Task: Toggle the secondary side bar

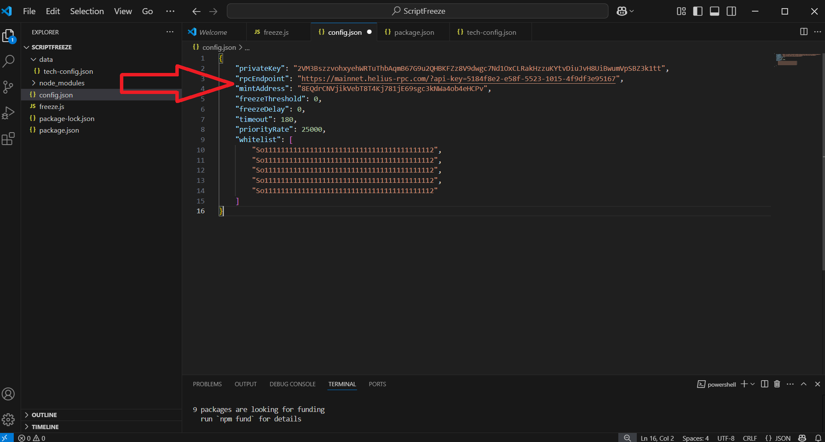Action: [x=731, y=11]
